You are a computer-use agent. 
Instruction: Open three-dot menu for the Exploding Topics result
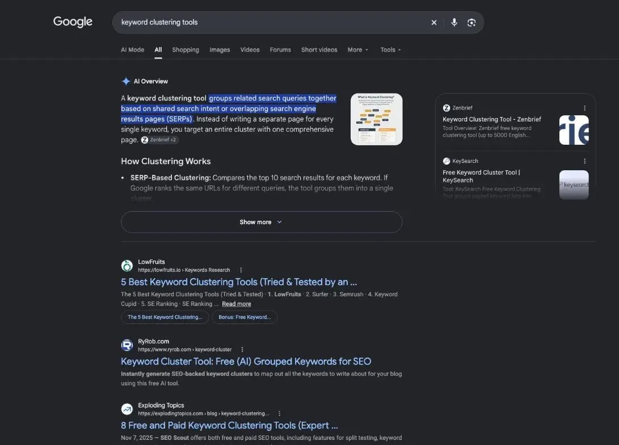279,413
